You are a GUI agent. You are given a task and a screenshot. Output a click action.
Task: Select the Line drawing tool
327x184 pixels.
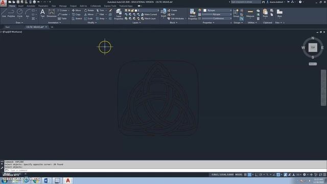tap(4, 13)
